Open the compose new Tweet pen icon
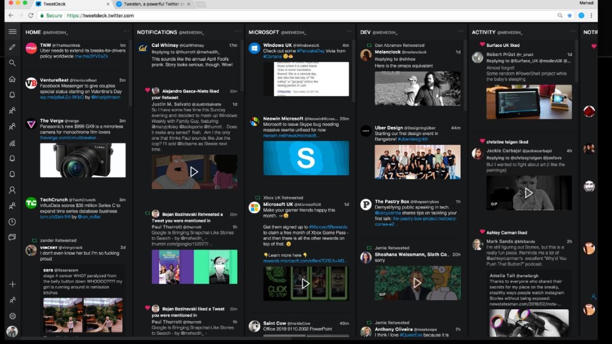This screenshot has width=612, height=344. point(12,47)
